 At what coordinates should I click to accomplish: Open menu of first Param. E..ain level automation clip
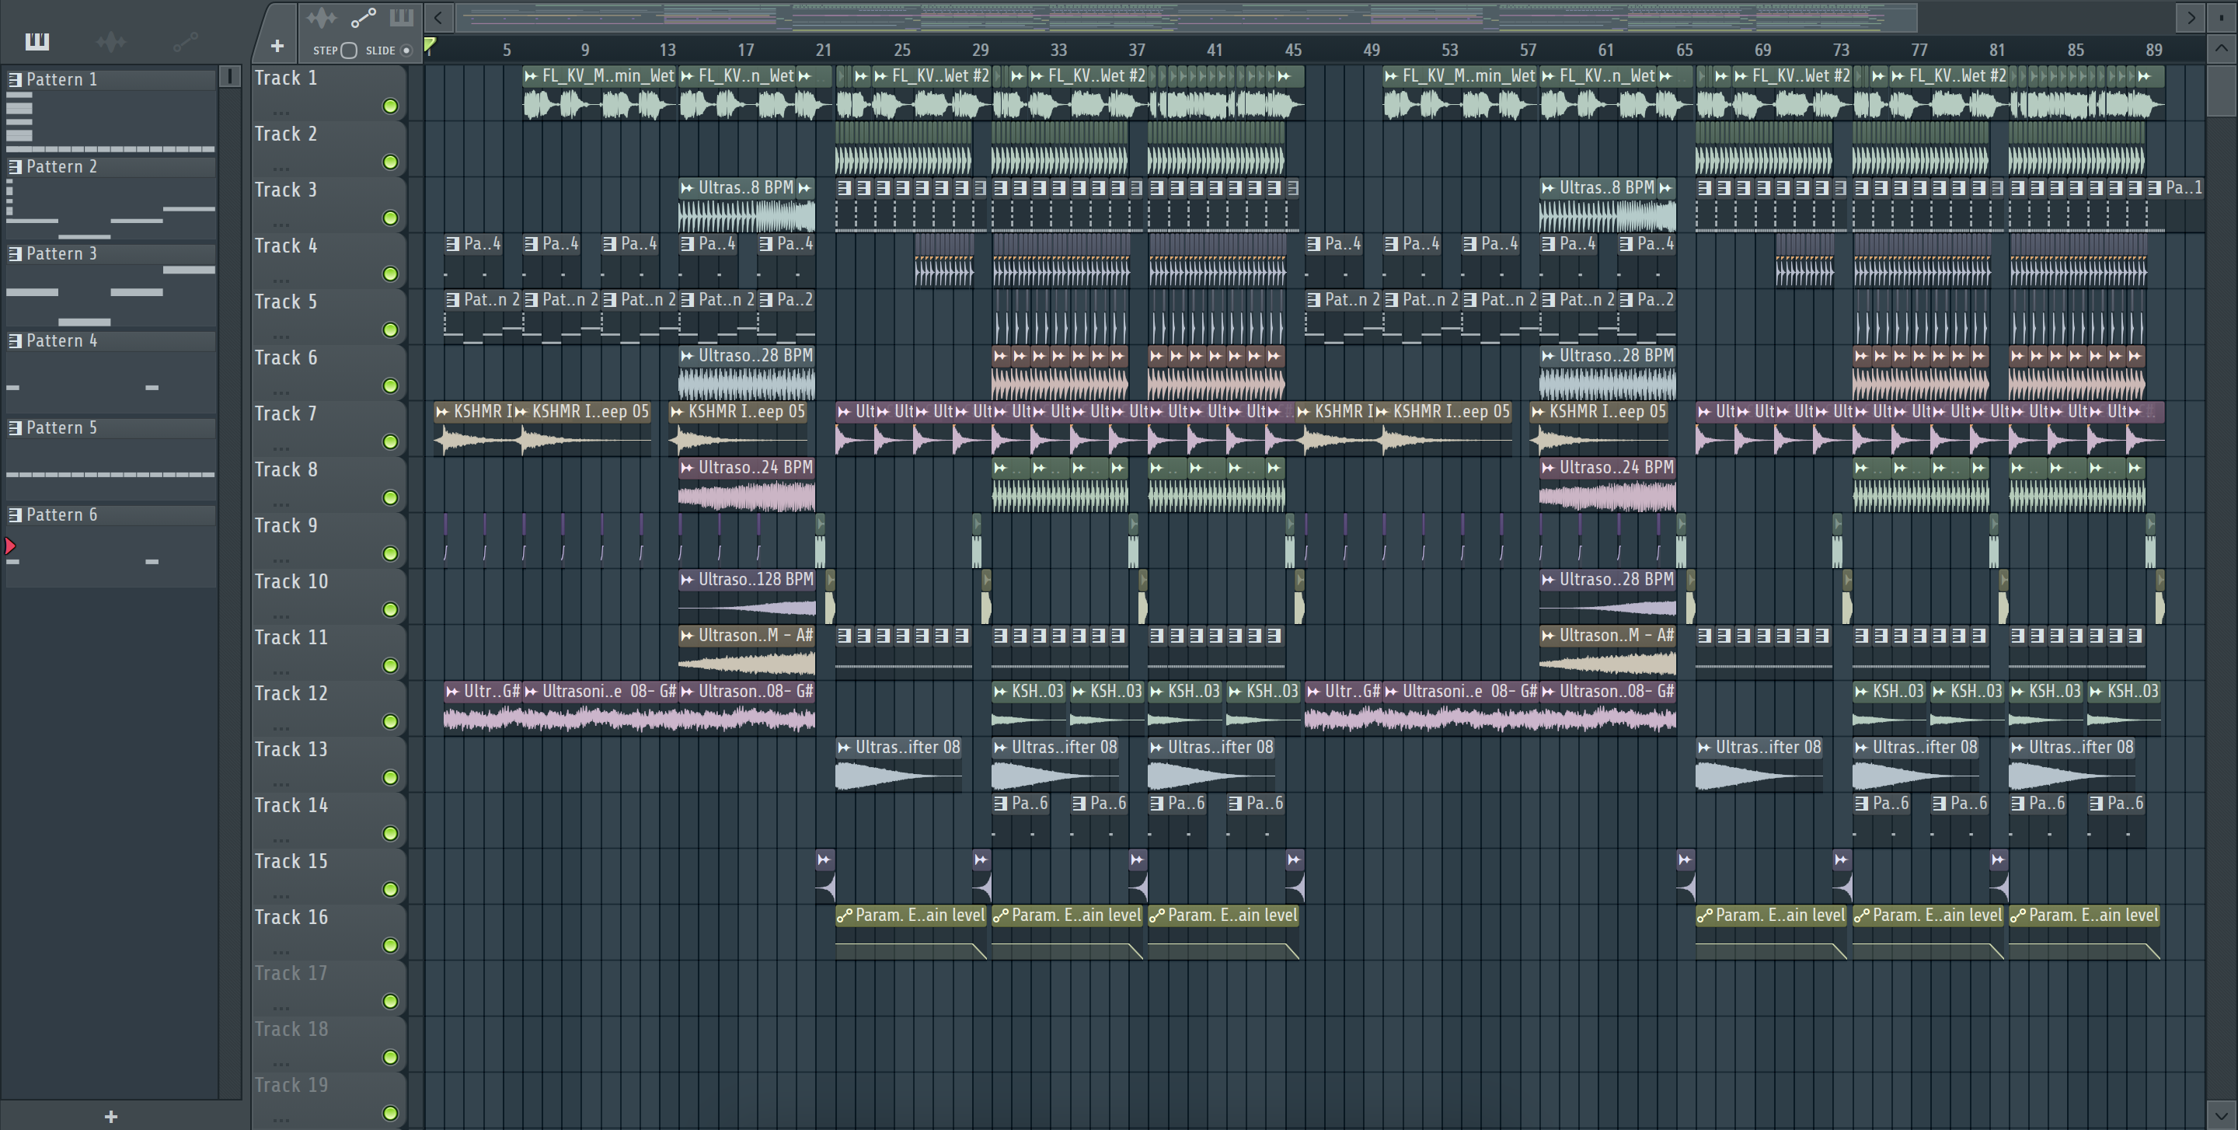click(844, 916)
